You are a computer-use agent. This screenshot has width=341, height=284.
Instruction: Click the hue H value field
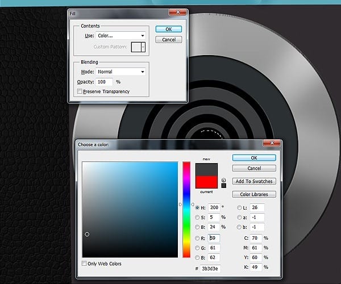[214, 207]
